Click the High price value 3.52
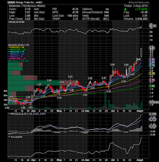Screen dimensions: 159x162 tap(28, 12)
